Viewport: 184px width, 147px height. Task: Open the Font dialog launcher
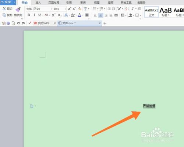coord(89,19)
